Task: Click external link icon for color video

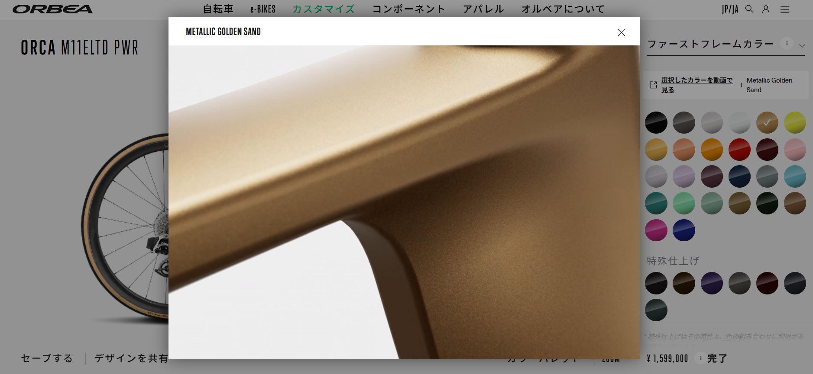Action: [x=653, y=85]
